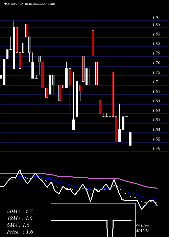
Task: Click the 1.9 price axis label
Action: point(155,18)
